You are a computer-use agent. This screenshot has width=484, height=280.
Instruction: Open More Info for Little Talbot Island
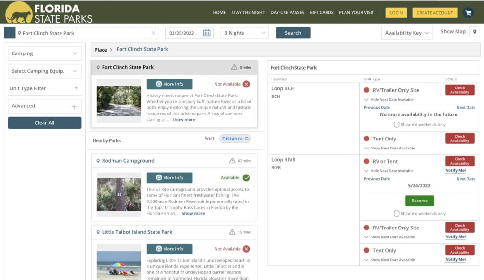point(170,249)
